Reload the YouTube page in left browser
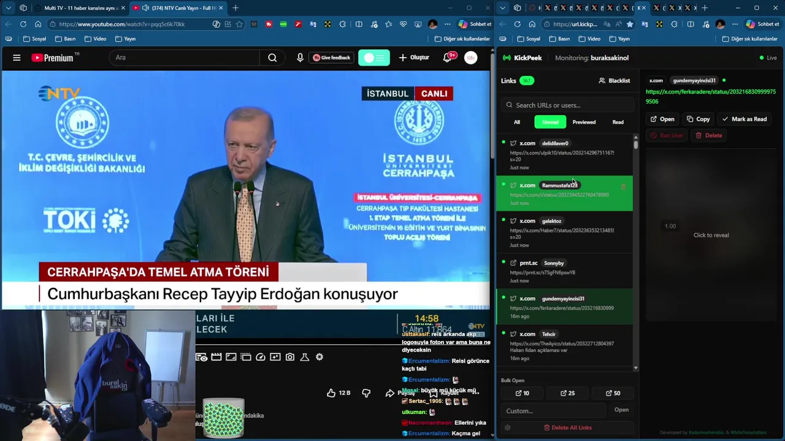This screenshot has width=785, height=441. pyautogui.click(x=23, y=24)
